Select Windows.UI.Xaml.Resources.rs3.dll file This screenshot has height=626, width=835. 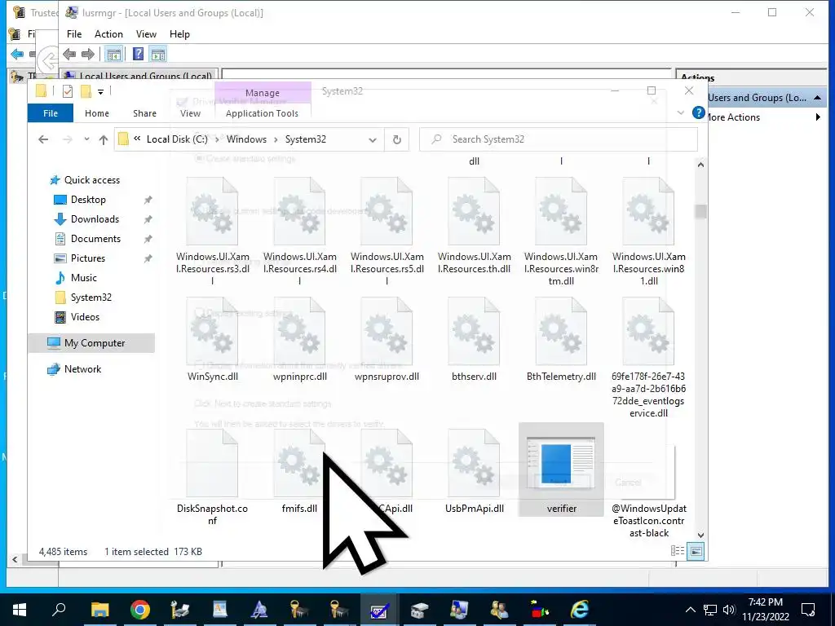pyautogui.click(x=213, y=231)
